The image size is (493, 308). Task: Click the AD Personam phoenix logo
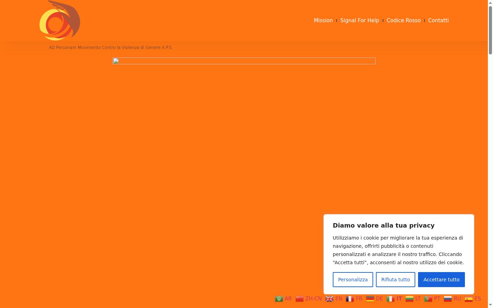[60, 21]
